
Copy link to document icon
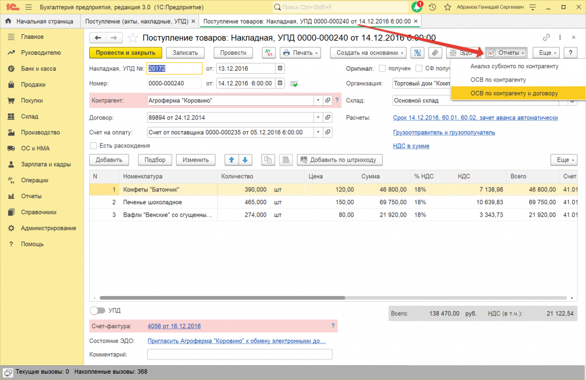click(547, 37)
